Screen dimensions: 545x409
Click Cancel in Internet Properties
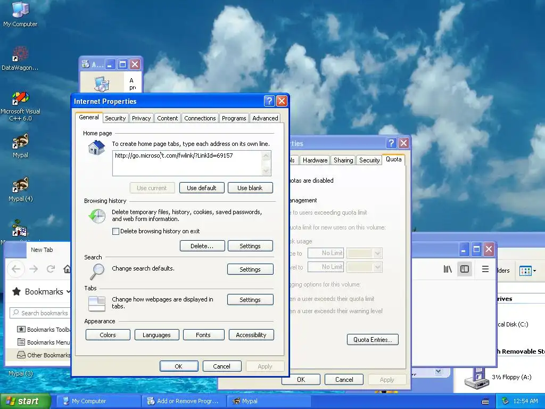pos(222,366)
